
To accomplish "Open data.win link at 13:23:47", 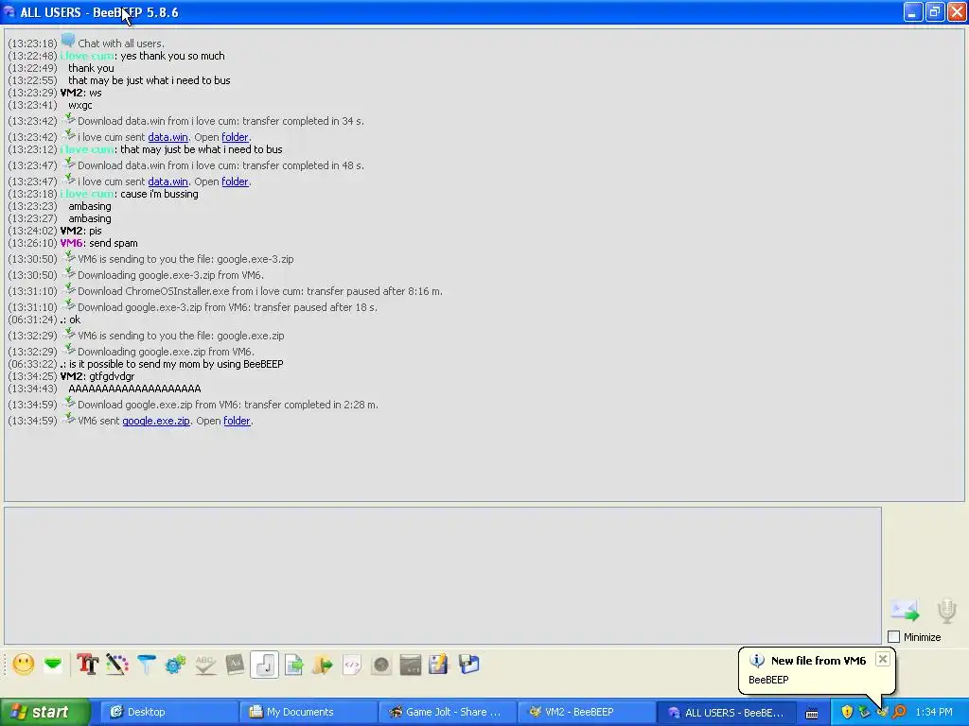I will coord(168,181).
